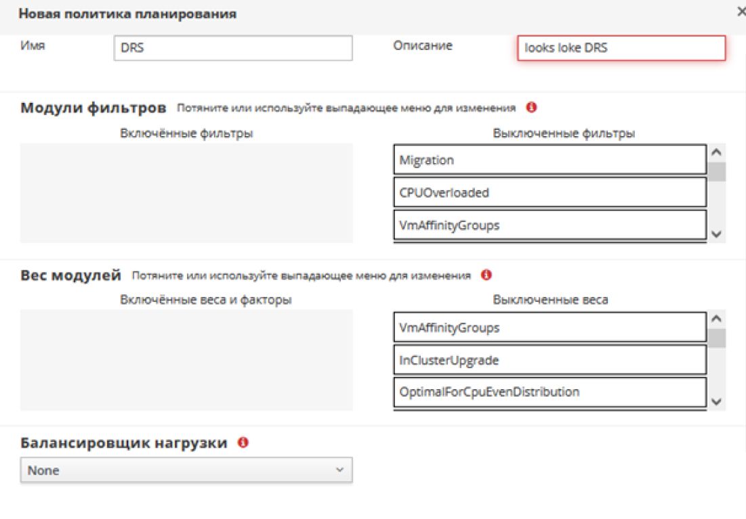Screen dimensions: 746x519
Task: Click the empty Включённые фильтры area
Action: (x=186, y=193)
